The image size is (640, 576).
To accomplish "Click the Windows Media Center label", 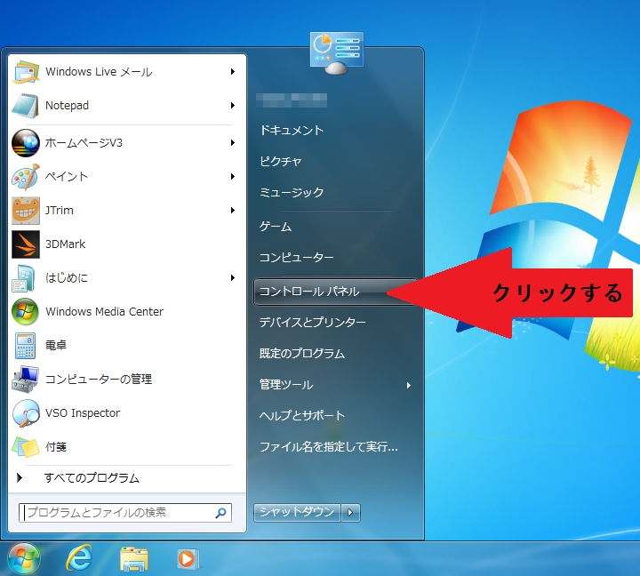I will pyautogui.click(x=105, y=311).
